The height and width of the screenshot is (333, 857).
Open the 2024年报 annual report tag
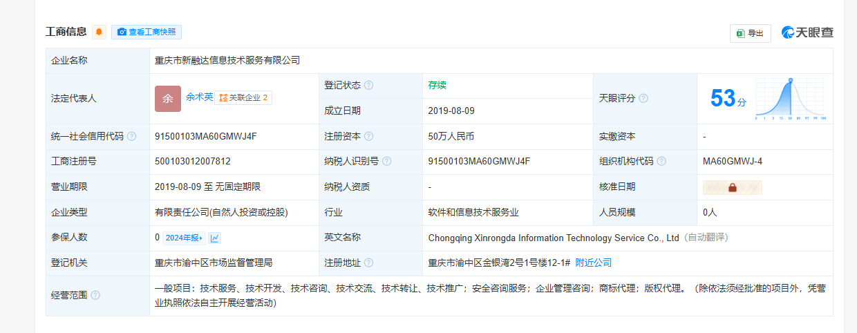tap(185, 238)
